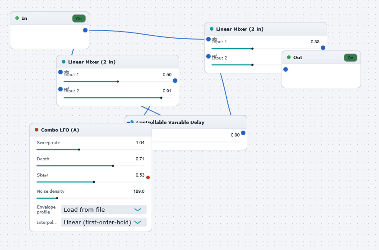Open the Envelope profile dropdown

point(104,209)
